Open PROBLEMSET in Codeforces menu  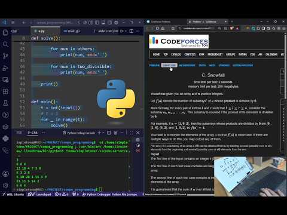pyautogui.click(x=215, y=54)
